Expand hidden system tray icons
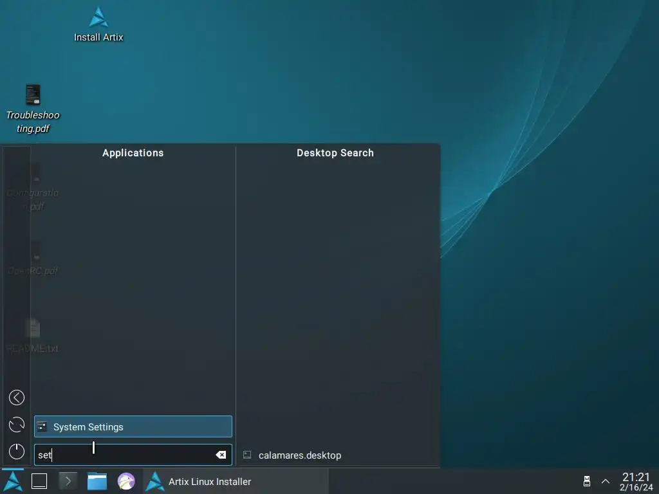The image size is (659, 494). (606, 481)
